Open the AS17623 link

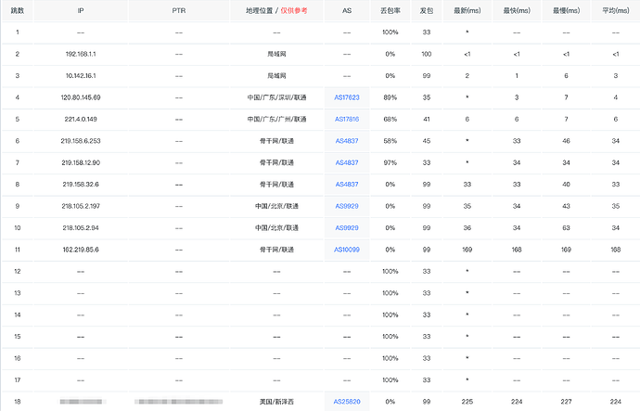click(x=347, y=97)
